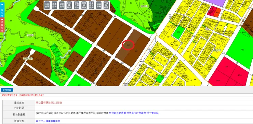Click the red disclaimer notice text
Screen dimensions: 253x124
pyautogui.click(x=23, y=95)
